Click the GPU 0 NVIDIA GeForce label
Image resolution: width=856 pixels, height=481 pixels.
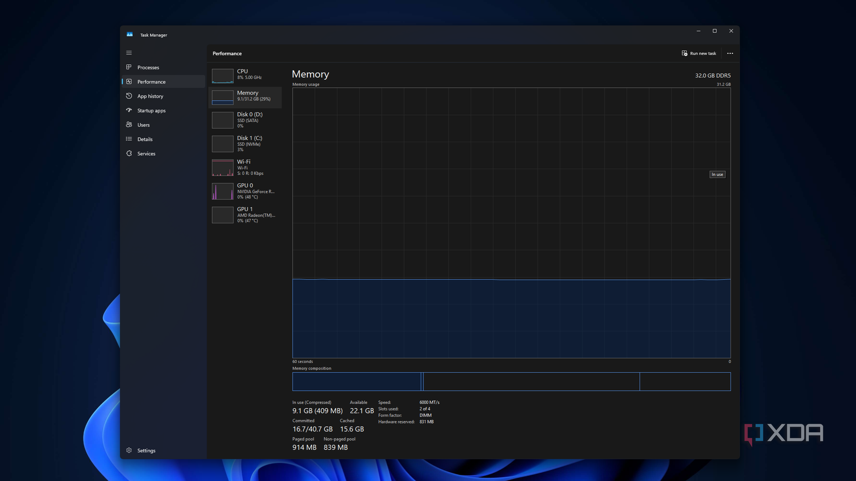[256, 191]
